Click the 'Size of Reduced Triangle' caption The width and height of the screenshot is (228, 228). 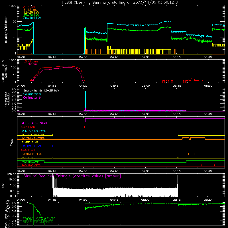[72, 176]
